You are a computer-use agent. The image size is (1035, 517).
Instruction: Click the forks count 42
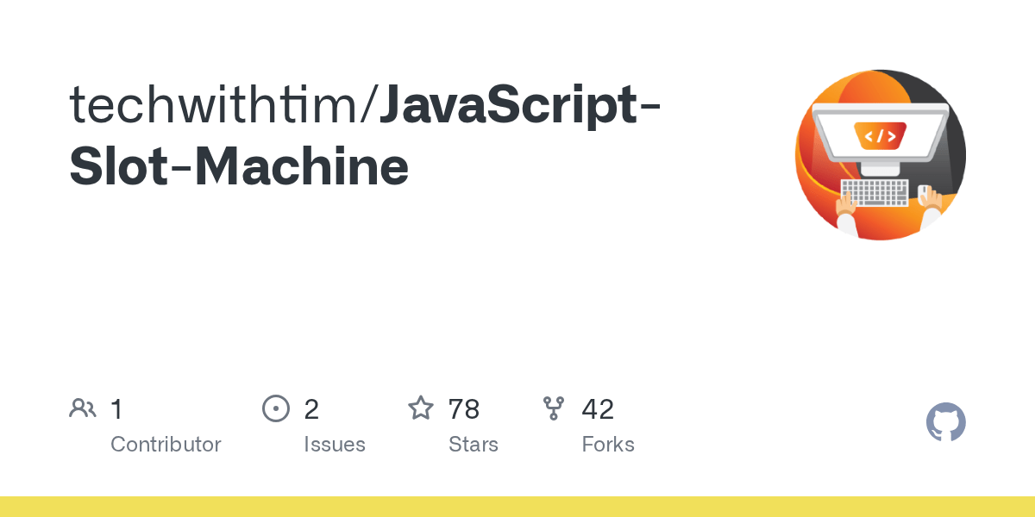click(x=598, y=409)
